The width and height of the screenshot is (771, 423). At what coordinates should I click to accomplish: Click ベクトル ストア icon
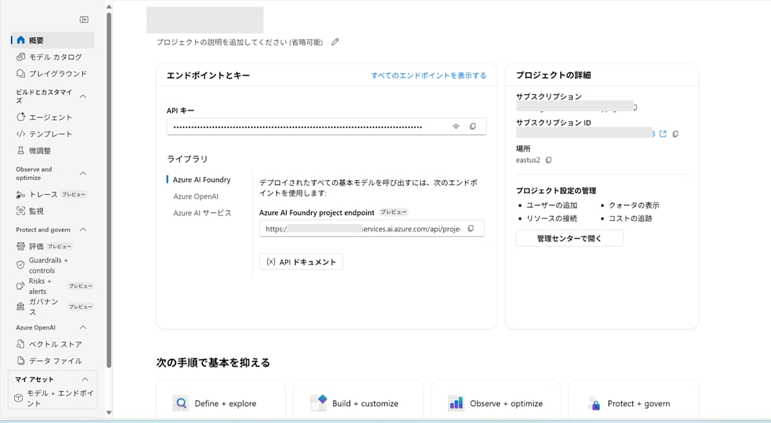click(x=21, y=344)
